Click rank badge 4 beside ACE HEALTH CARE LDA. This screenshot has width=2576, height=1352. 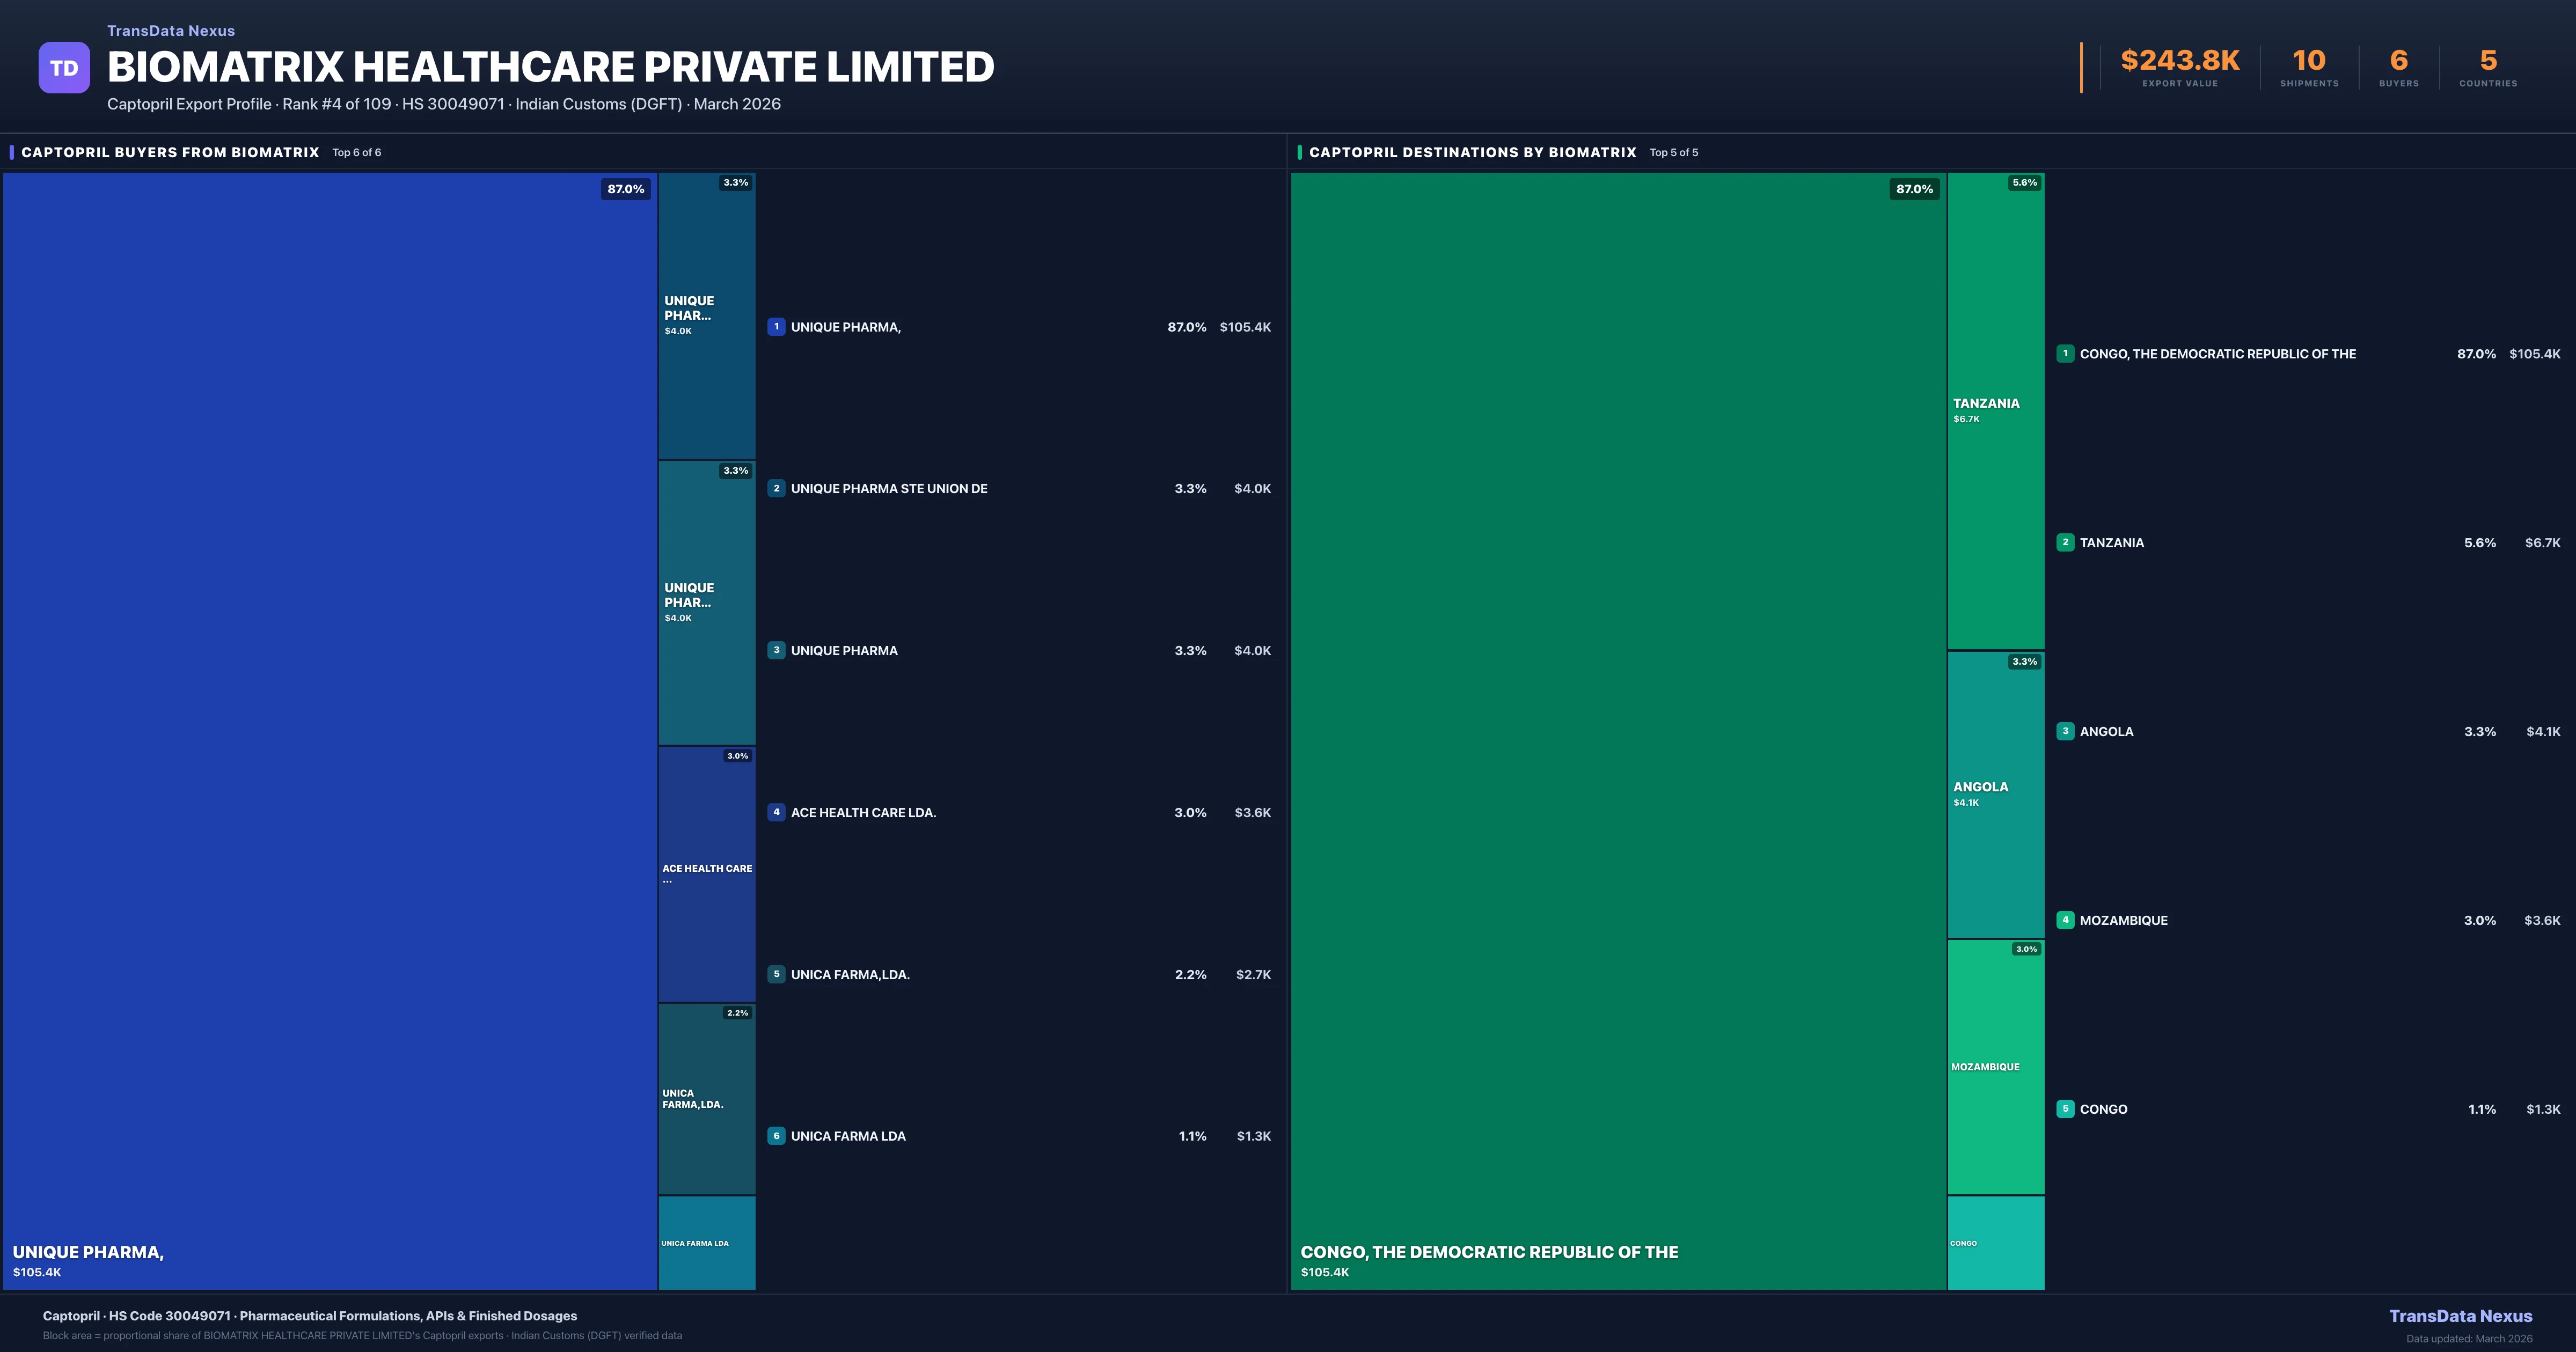(776, 812)
